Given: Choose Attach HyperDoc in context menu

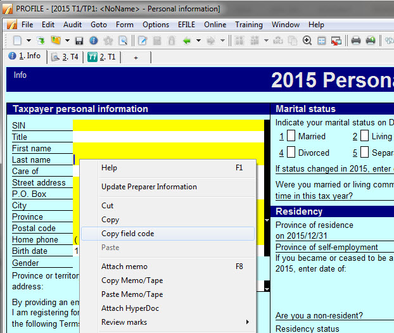Looking at the screenshot, I should tap(168, 308).
